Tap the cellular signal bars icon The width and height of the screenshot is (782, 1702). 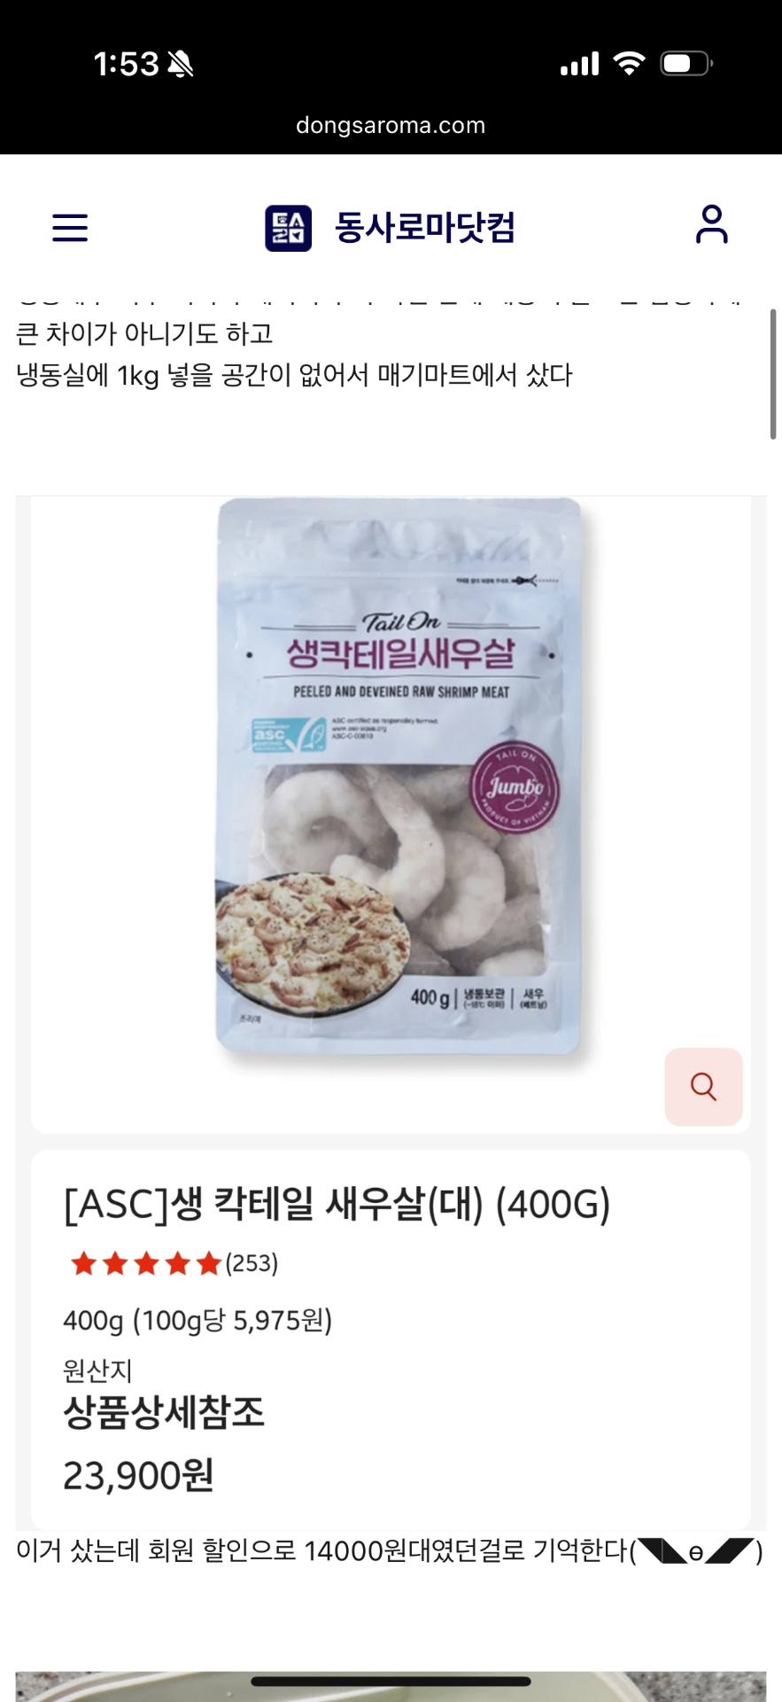(580, 64)
